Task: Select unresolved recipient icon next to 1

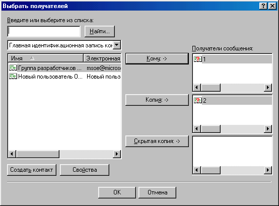Action: (x=198, y=59)
